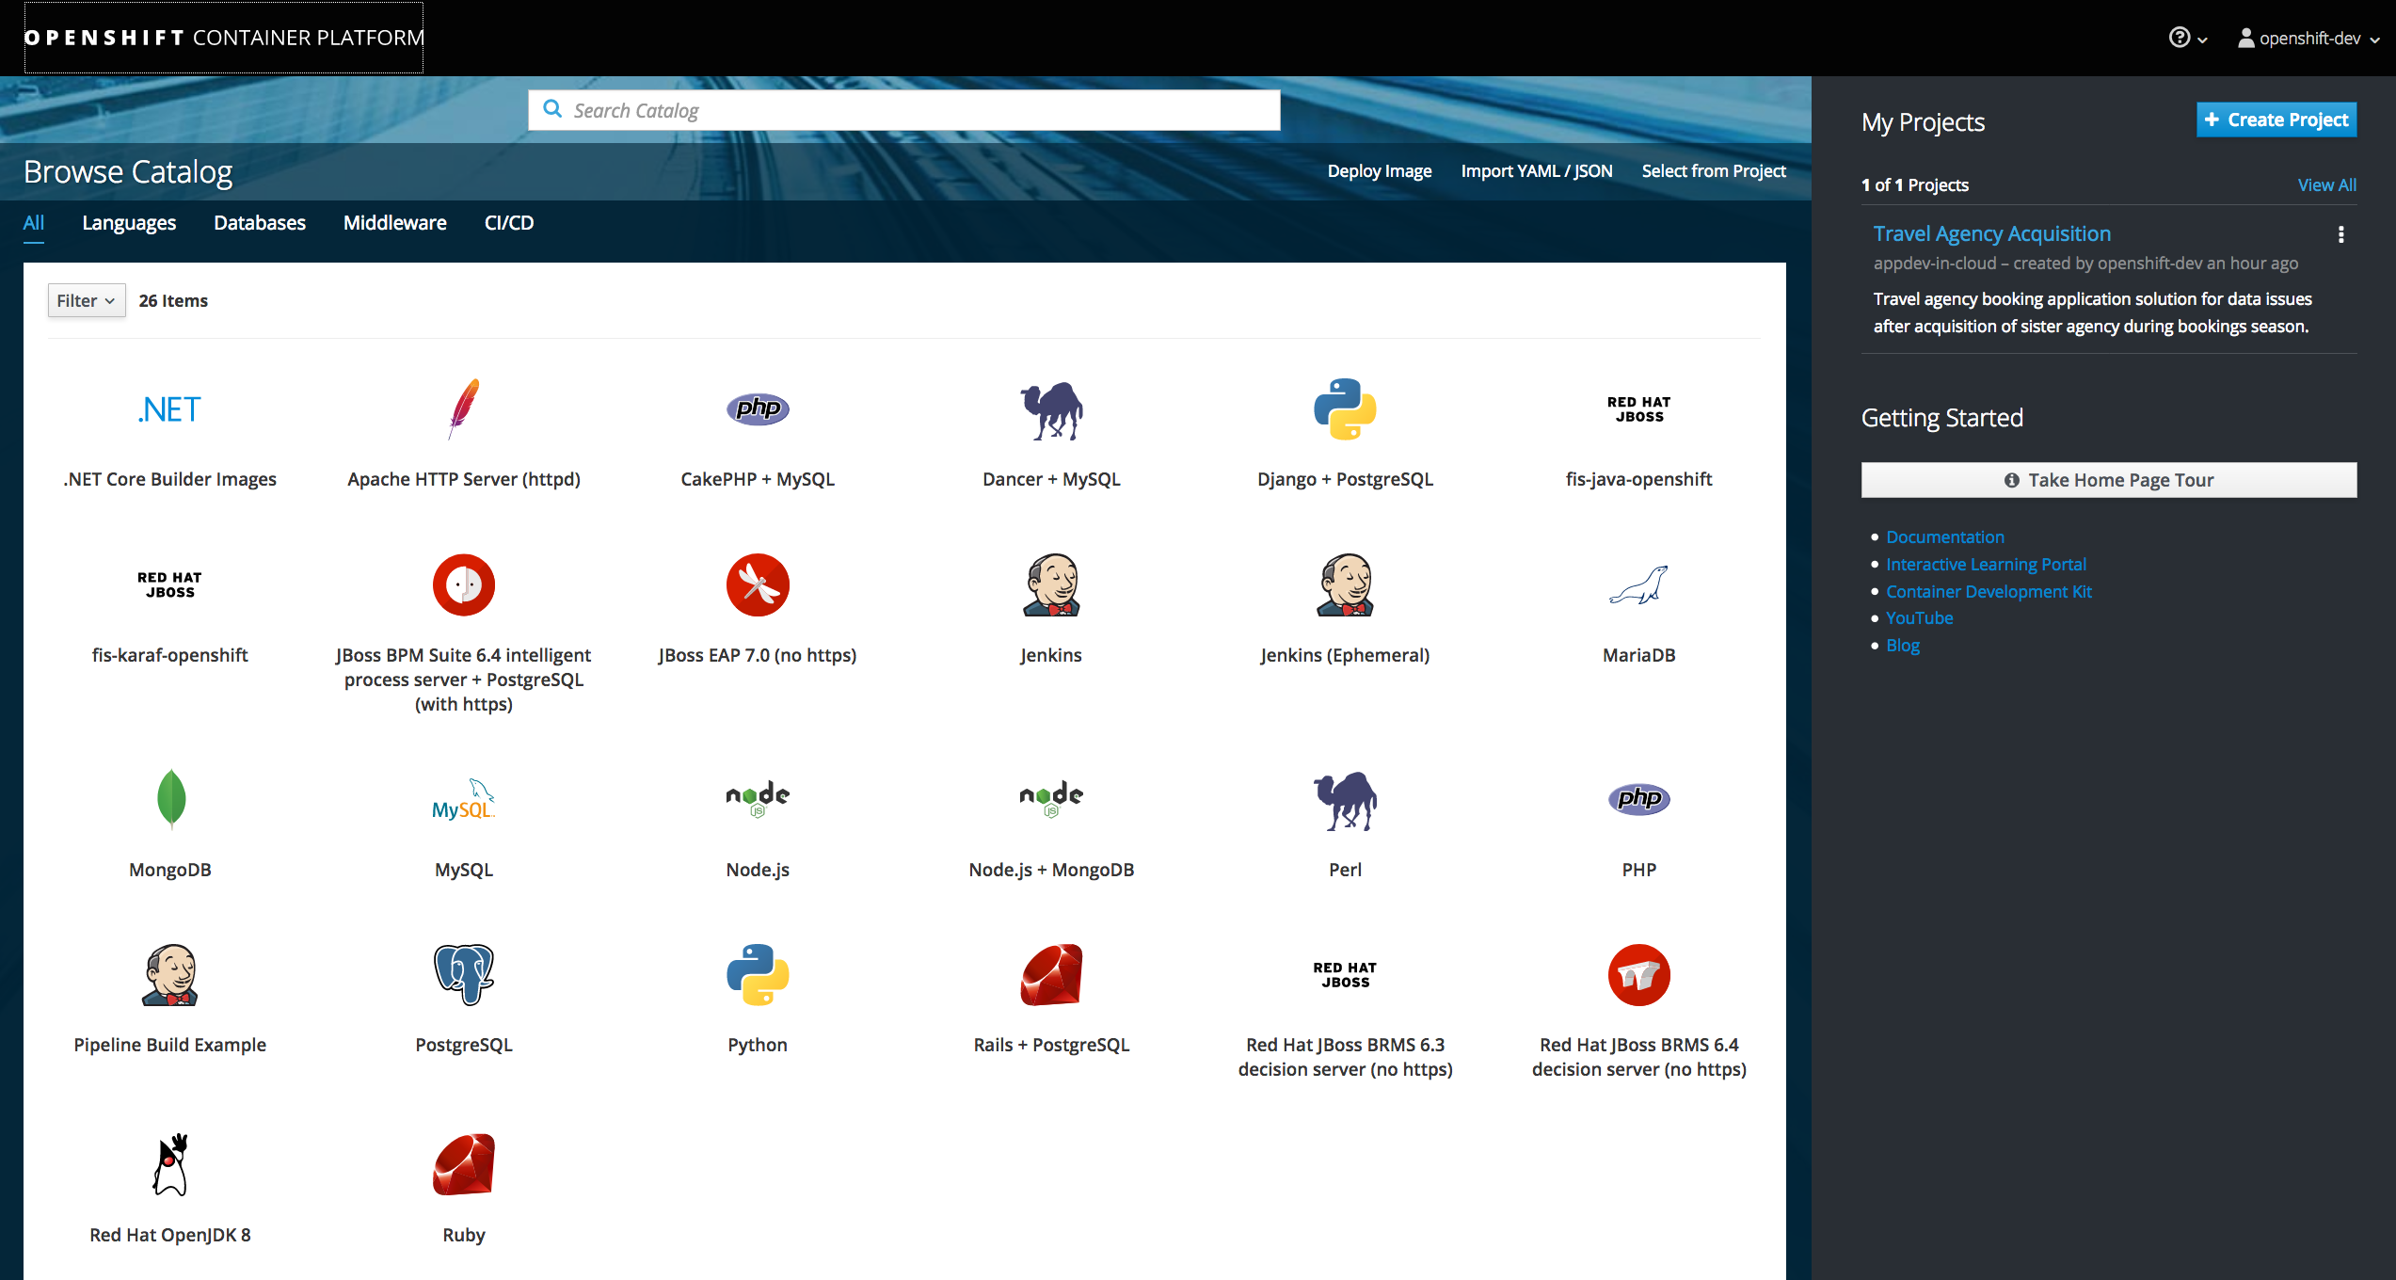Open Travel Agency Acquisition kebab menu
Image resolution: width=2396 pixels, height=1280 pixels.
2340,234
